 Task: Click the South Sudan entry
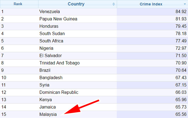tap(52, 34)
